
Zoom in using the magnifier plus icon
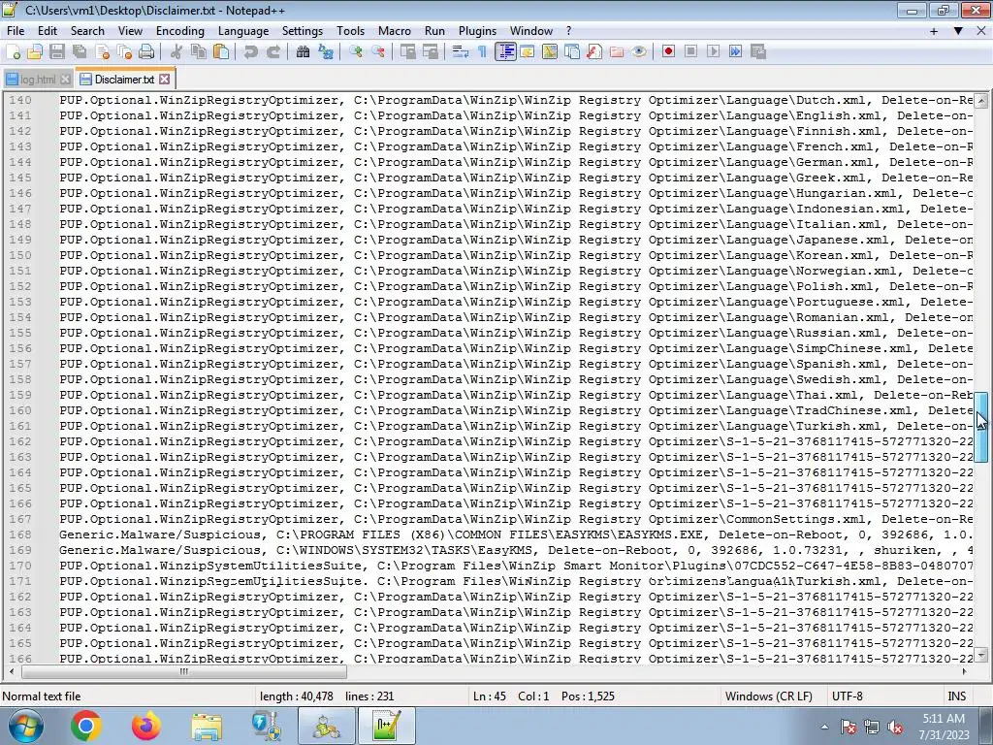coord(356,52)
